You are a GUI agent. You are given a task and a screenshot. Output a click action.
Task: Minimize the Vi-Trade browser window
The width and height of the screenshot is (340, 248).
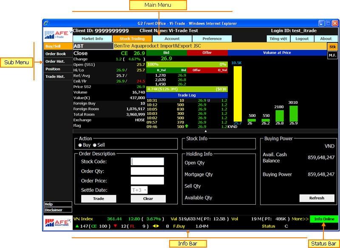tap(322, 23)
